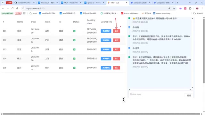205x115 pixels.
Task: Open a new browser tab
Action: tap(177, 3)
